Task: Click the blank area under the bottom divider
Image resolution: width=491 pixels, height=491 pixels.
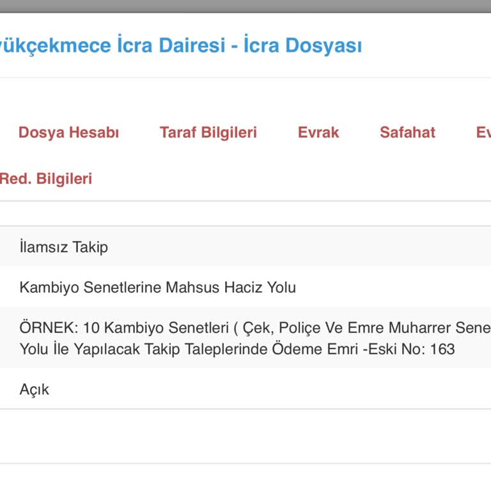Action: pyautogui.click(x=245, y=477)
